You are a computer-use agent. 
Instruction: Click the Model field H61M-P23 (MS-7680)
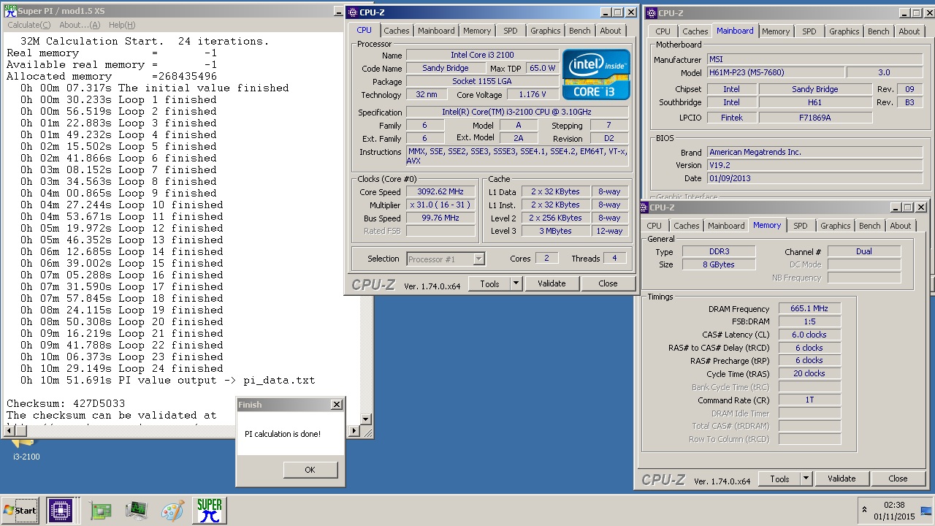776,73
